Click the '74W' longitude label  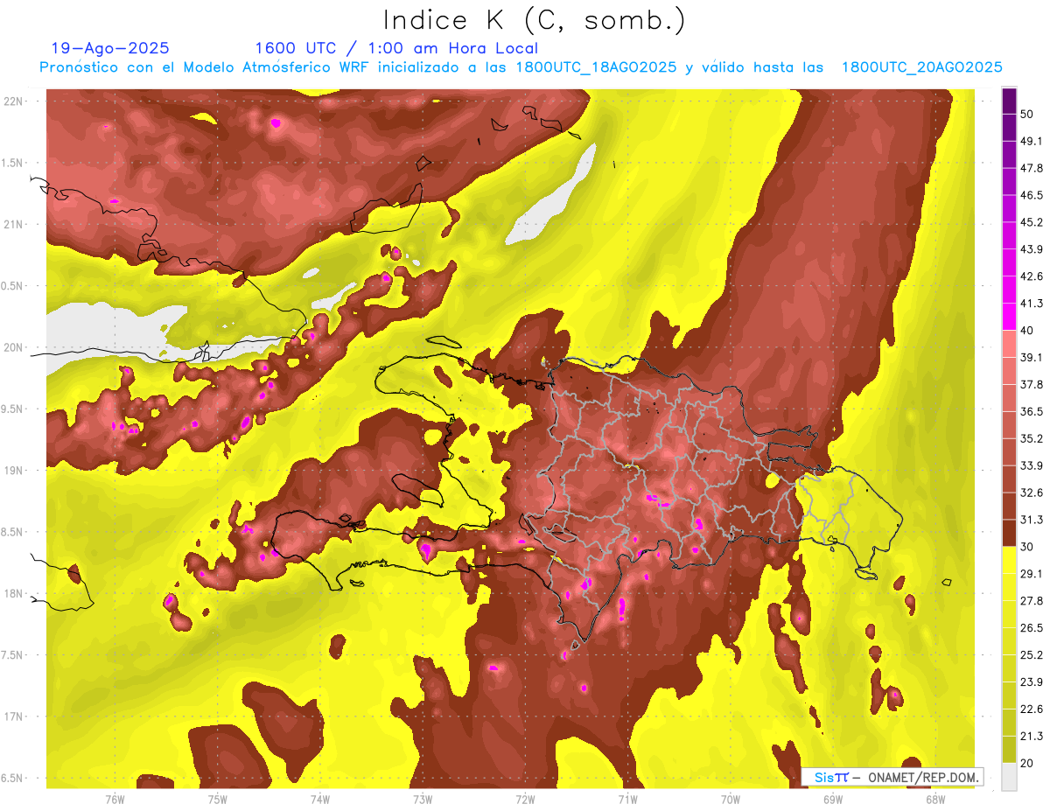(320, 800)
